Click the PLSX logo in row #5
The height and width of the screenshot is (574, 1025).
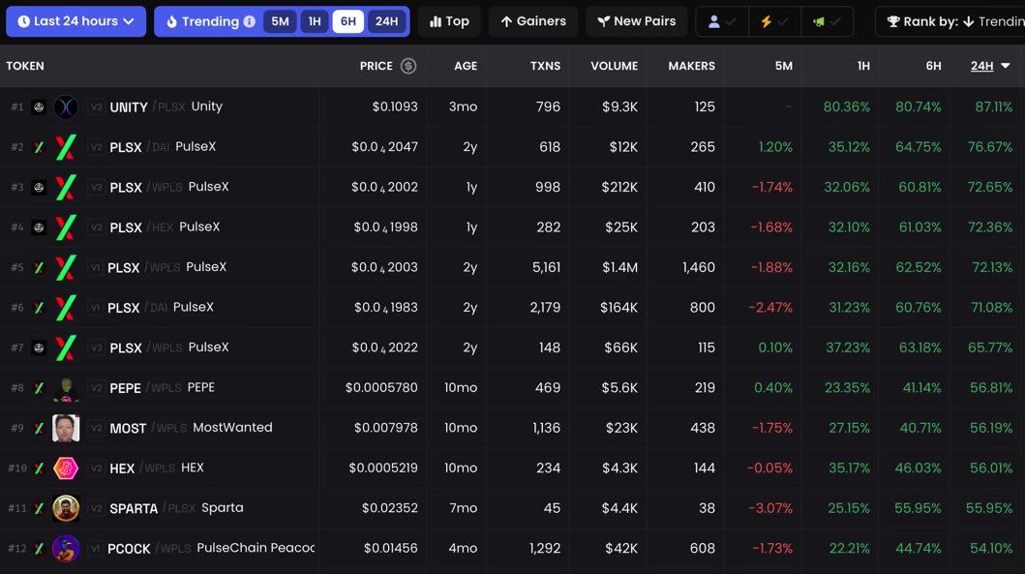click(66, 267)
